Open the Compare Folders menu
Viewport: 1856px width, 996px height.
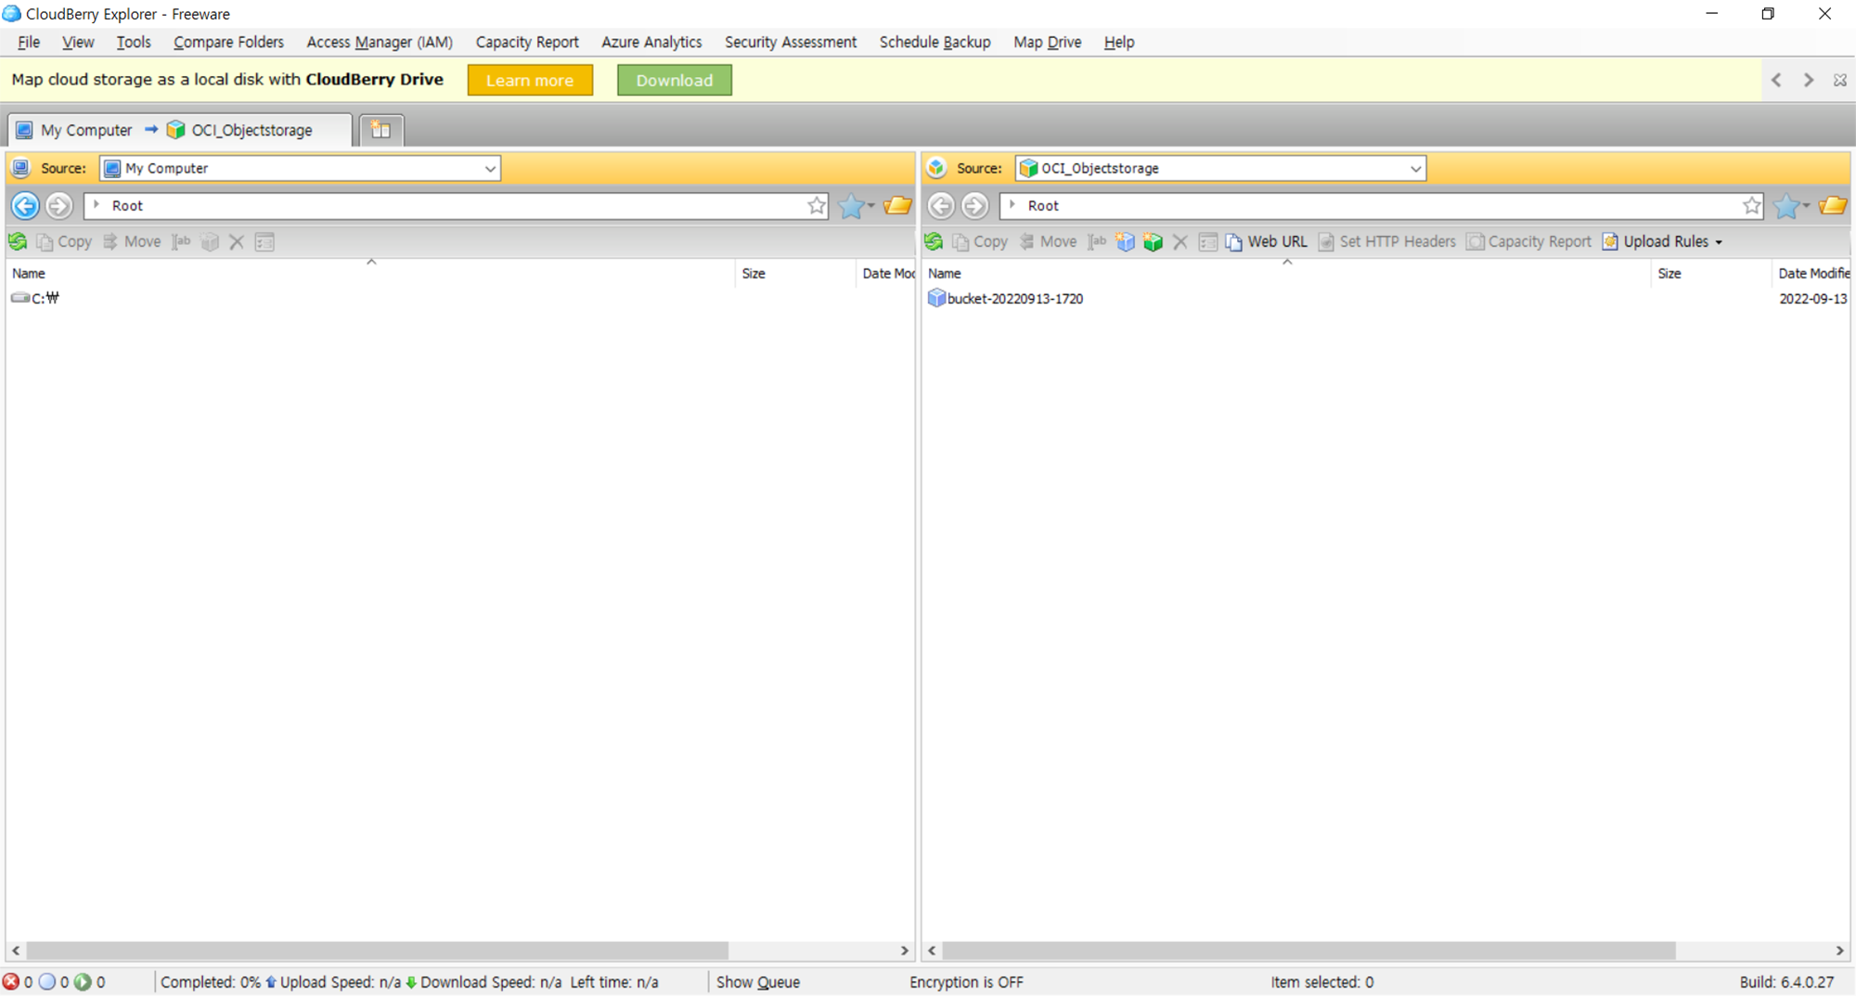(228, 42)
